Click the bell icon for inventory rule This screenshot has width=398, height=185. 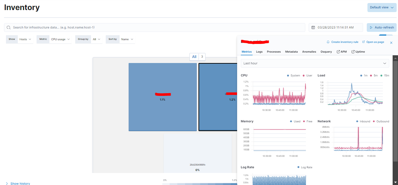(x=328, y=42)
